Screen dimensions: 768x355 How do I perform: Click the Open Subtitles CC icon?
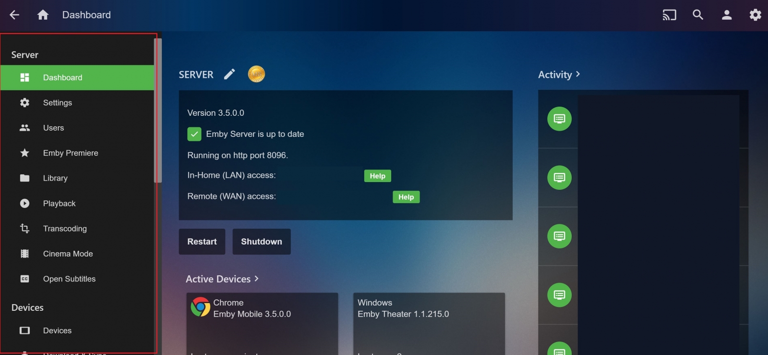click(x=24, y=279)
